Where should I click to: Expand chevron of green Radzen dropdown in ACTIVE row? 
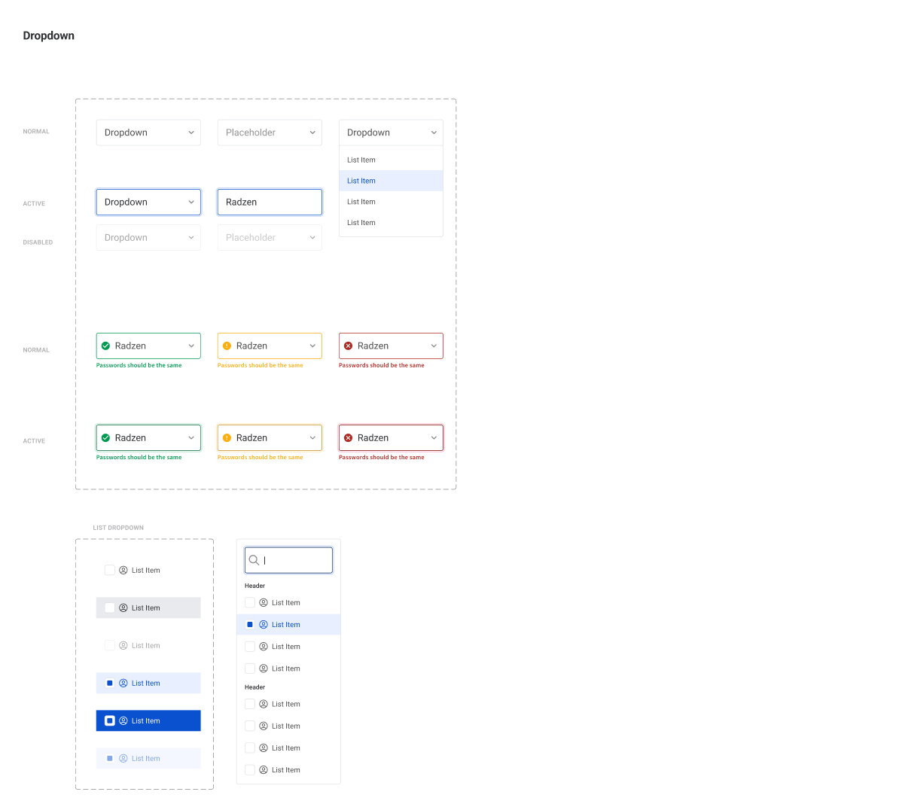[191, 437]
